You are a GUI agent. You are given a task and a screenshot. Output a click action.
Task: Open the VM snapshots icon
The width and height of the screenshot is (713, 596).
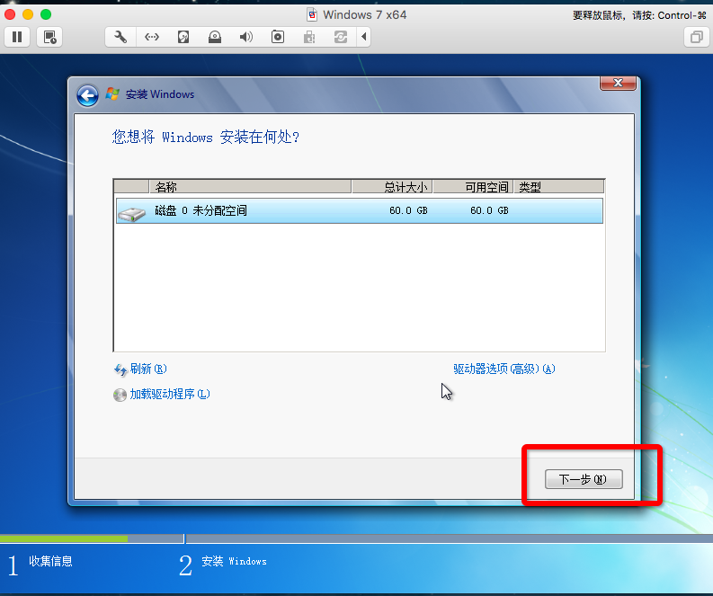point(49,37)
